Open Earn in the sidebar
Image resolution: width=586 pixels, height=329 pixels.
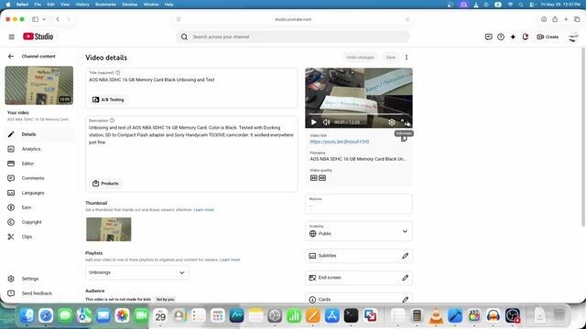[x=38, y=207]
